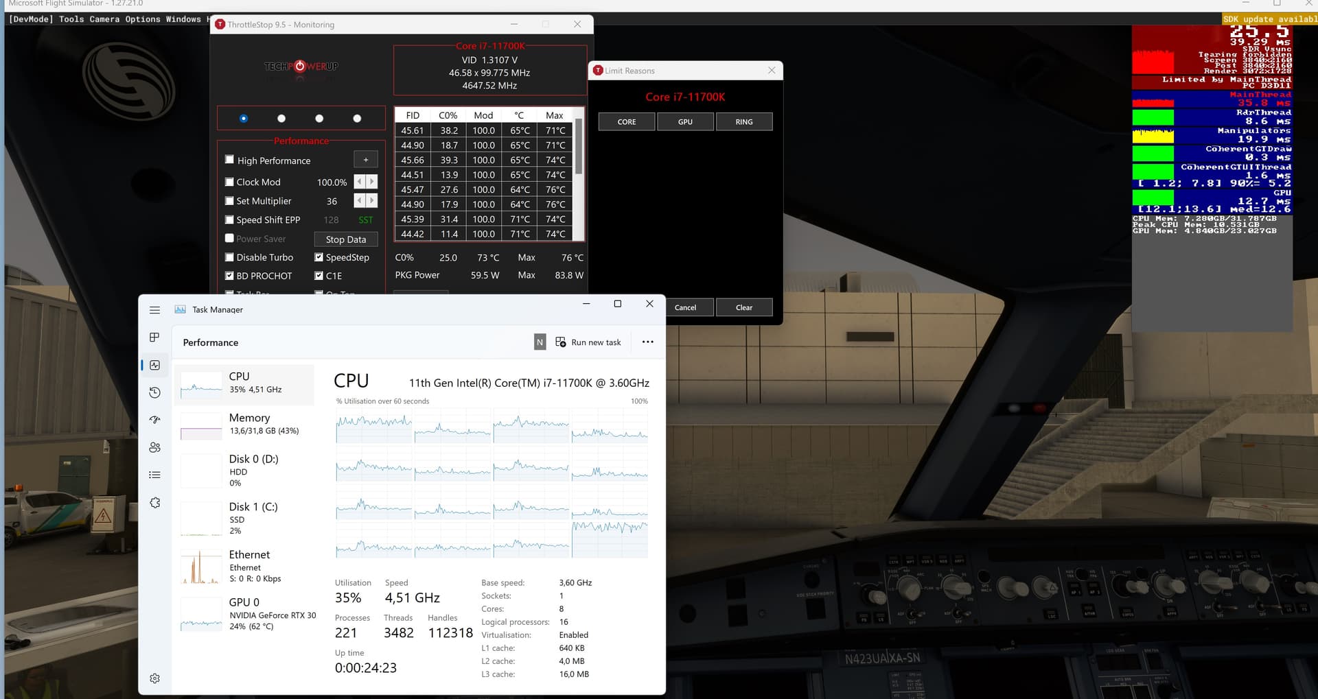This screenshot has width=1318, height=699.
Task: Toggle the Disable Turbo checkbox
Action: click(229, 257)
